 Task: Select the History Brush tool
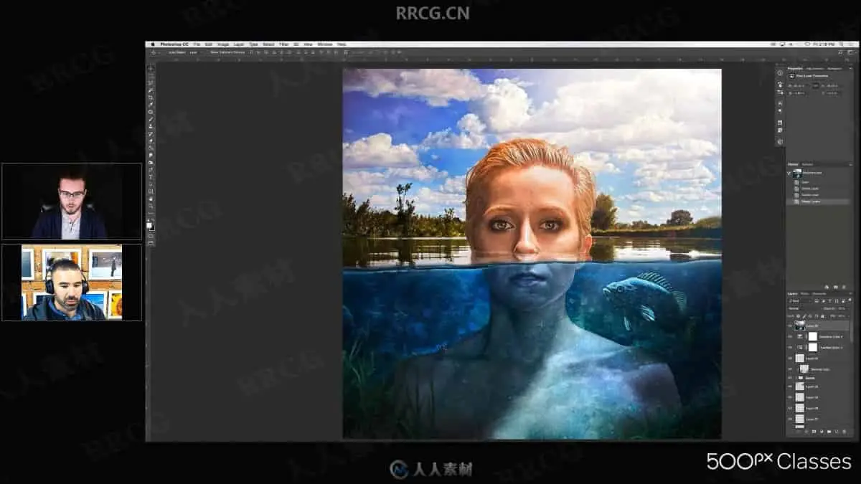[x=151, y=135]
